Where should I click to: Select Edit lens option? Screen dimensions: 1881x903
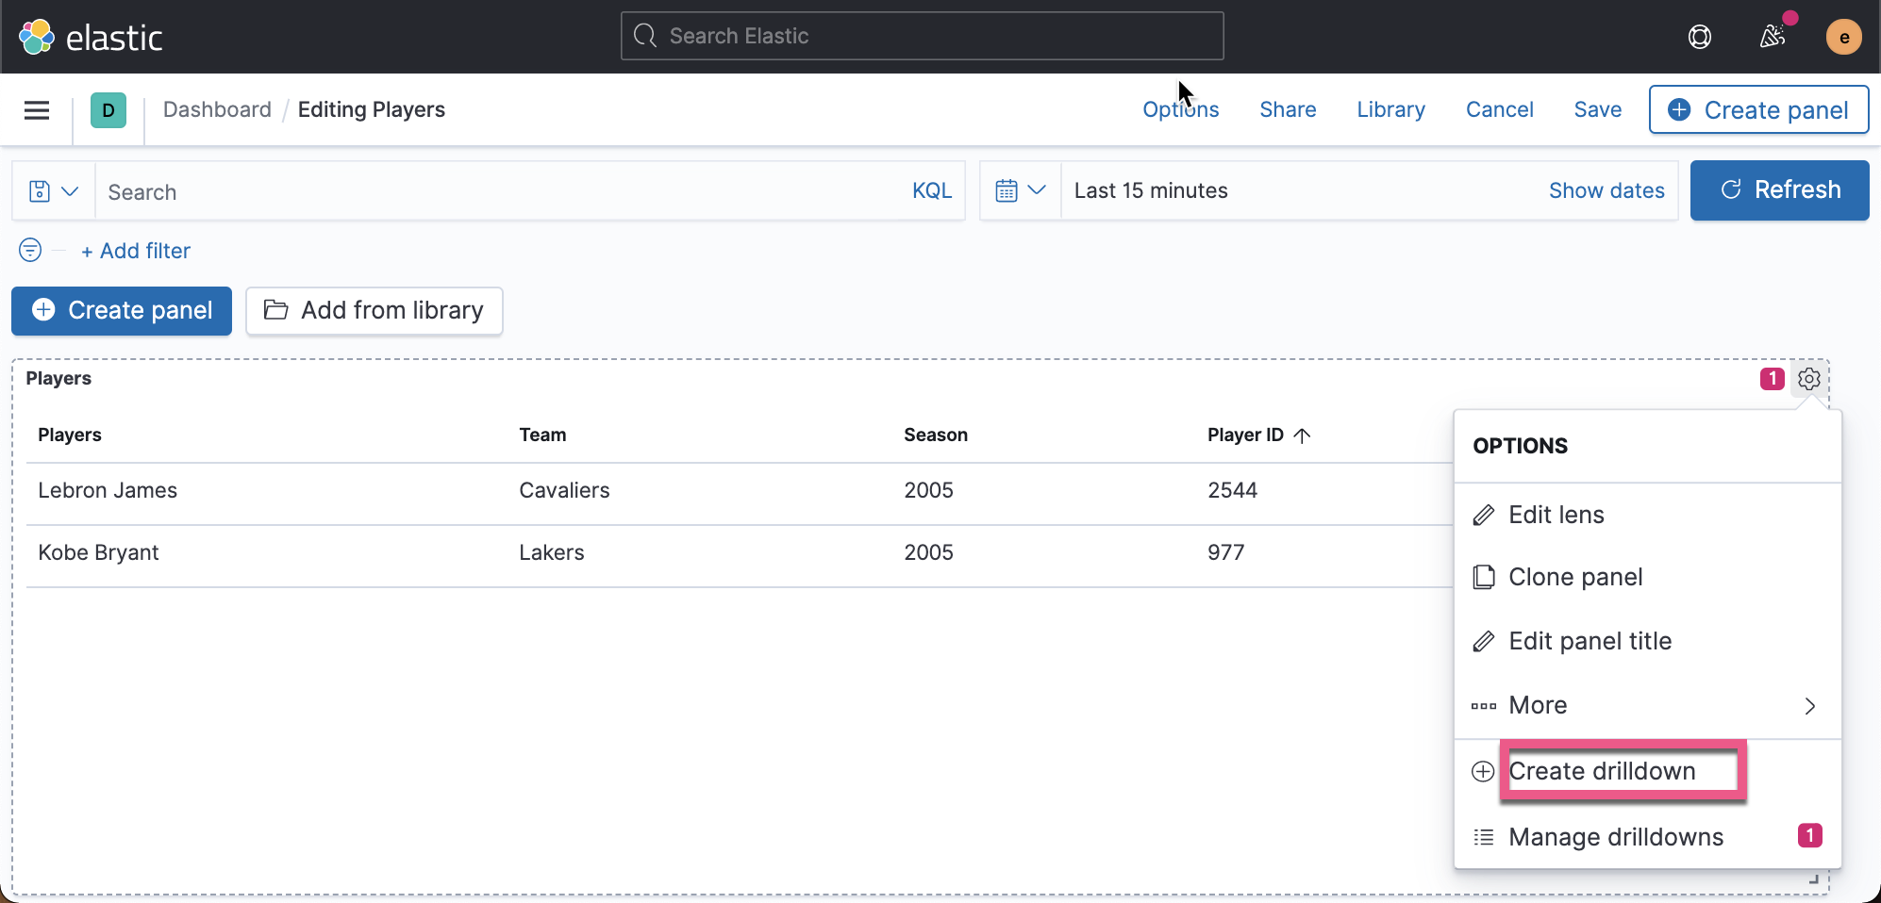coord(1647,515)
